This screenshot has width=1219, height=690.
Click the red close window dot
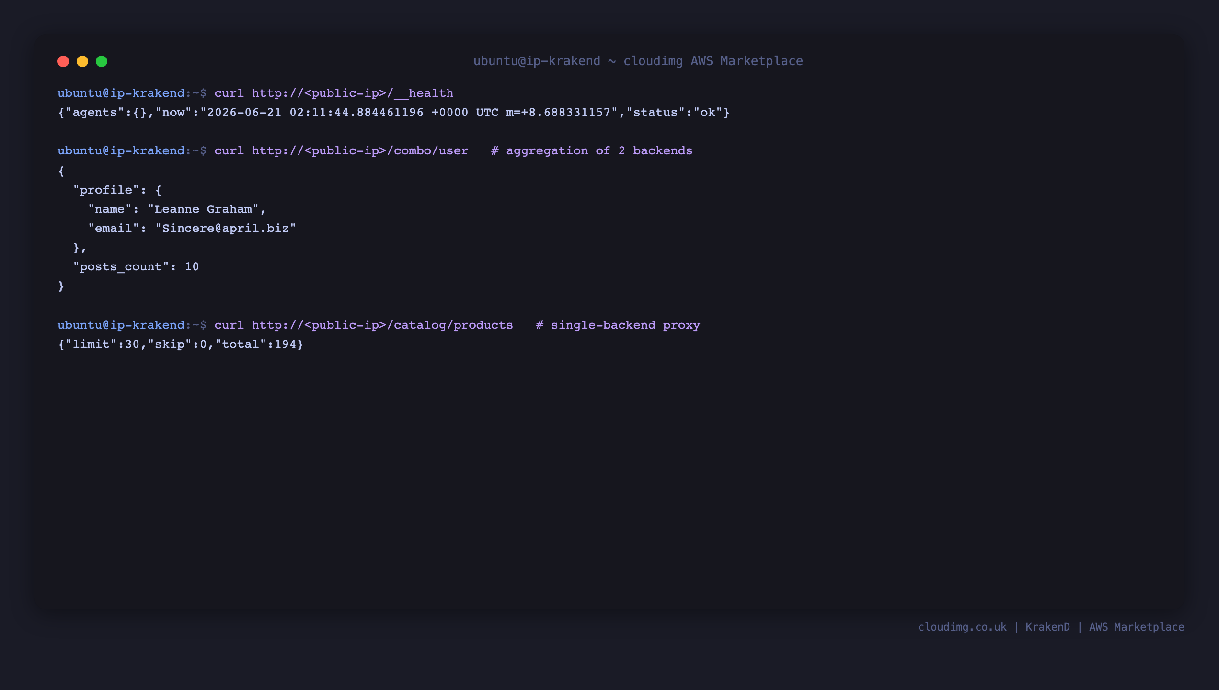coord(63,61)
